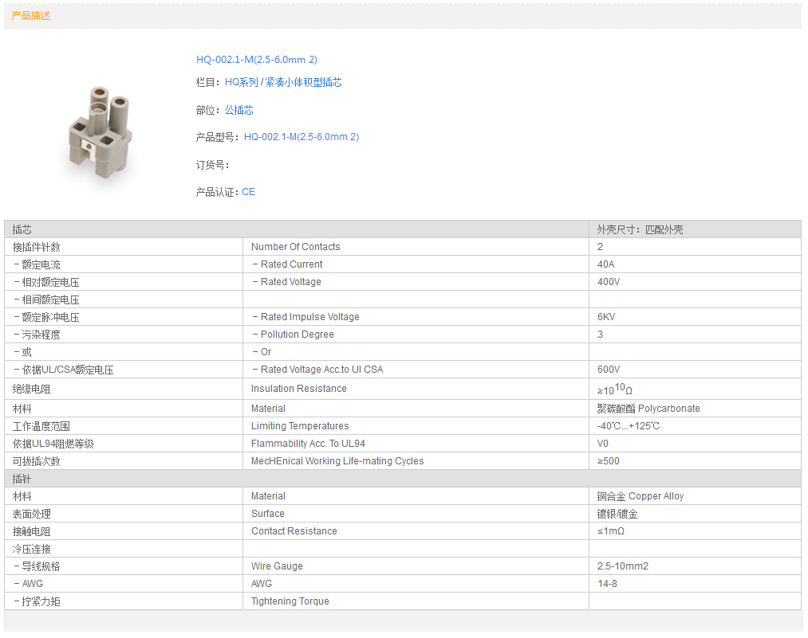This screenshot has width=808, height=638.
Task: Click the model number next to 产品型号
Action: coord(302,137)
